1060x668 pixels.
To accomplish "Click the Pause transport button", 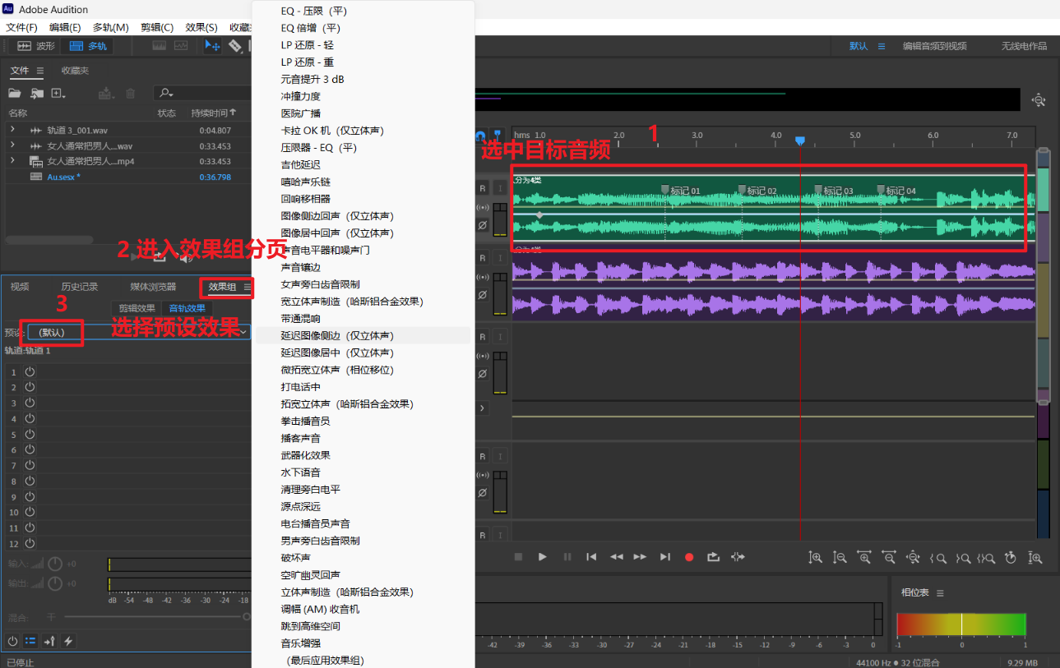I will (x=567, y=557).
